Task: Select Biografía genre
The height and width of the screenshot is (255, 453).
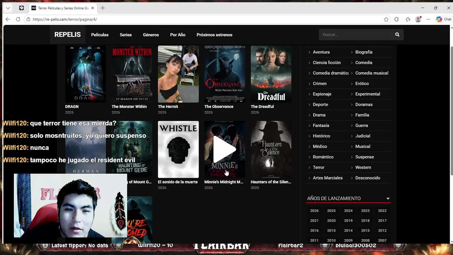Action: point(364,52)
